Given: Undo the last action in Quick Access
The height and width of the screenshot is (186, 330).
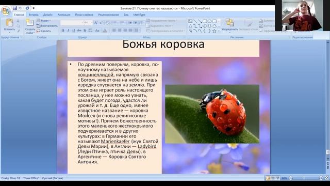Looking at the screenshot, I should (20, 8).
